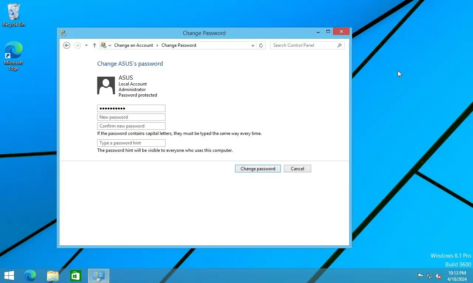
Task: Select the Change Password breadcrumb
Action: 179,45
